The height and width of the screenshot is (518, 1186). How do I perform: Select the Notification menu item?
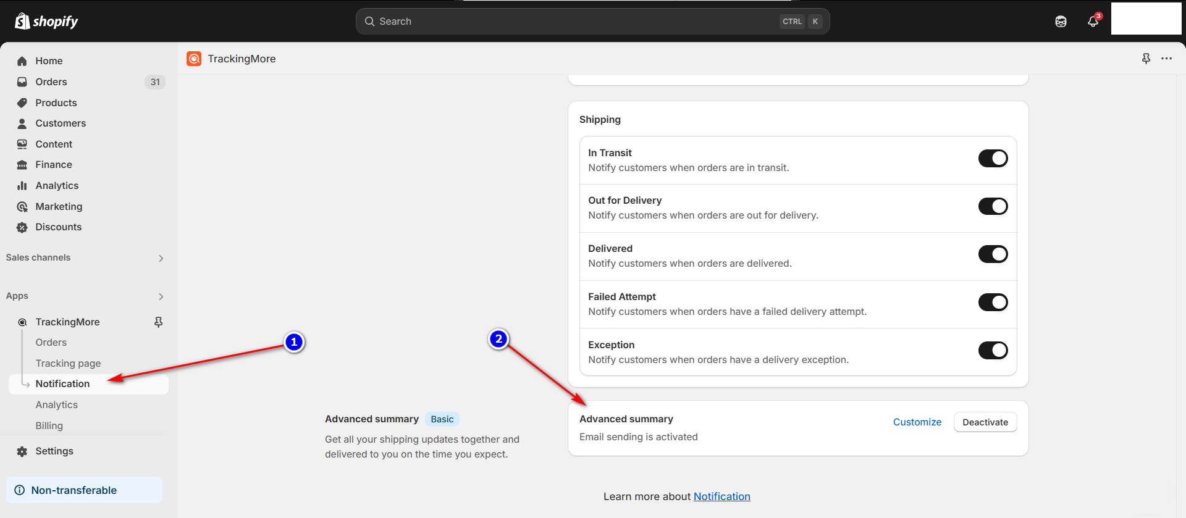click(x=88, y=384)
